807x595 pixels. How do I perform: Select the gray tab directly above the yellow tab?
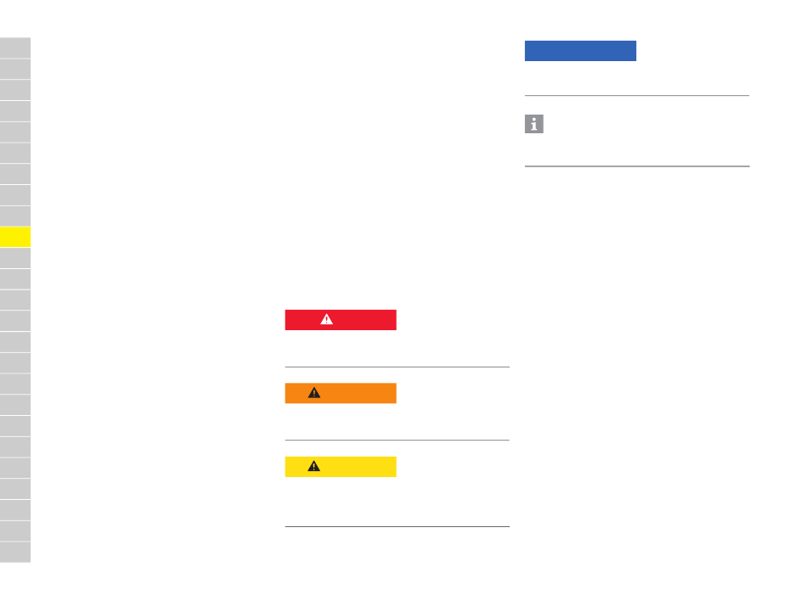coord(15,216)
